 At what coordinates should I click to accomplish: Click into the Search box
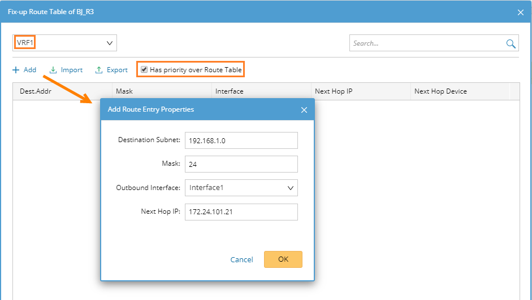pos(427,43)
